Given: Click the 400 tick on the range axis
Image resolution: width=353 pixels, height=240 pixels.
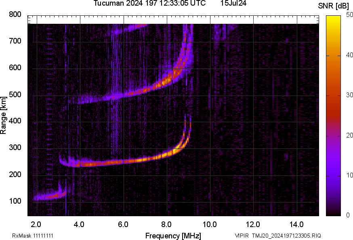Looking at the screenshot, I should point(15,121).
